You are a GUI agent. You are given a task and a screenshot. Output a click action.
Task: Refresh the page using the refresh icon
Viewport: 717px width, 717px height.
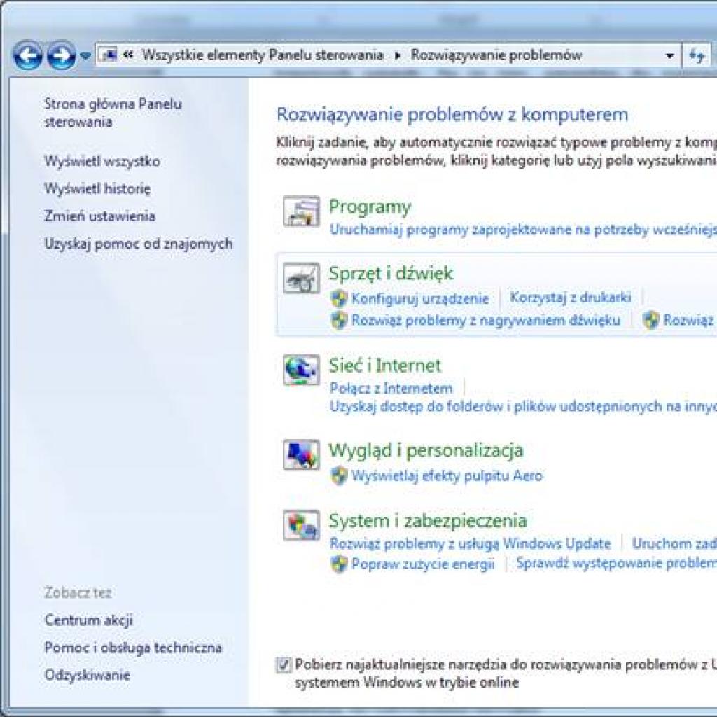click(x=697, y=56)
